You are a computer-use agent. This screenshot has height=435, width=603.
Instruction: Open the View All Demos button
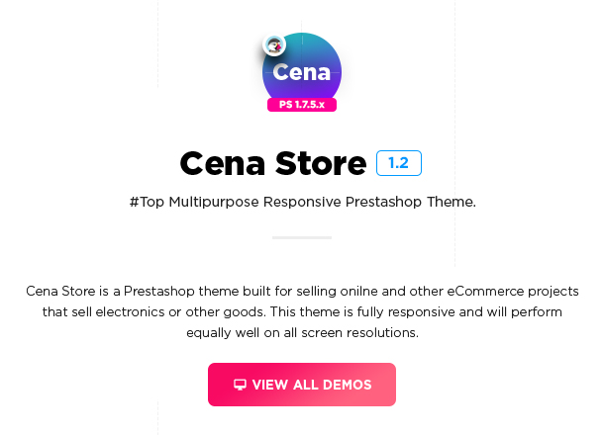click(302, 385)
